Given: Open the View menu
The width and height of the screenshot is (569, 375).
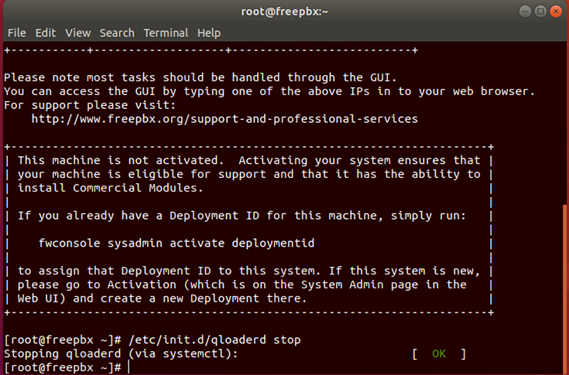Looking at the screenshot, I should click(x=77, y=32).
